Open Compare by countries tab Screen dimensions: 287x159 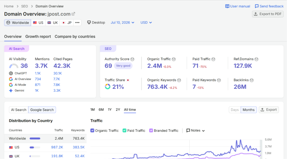[x=75, y=37]
